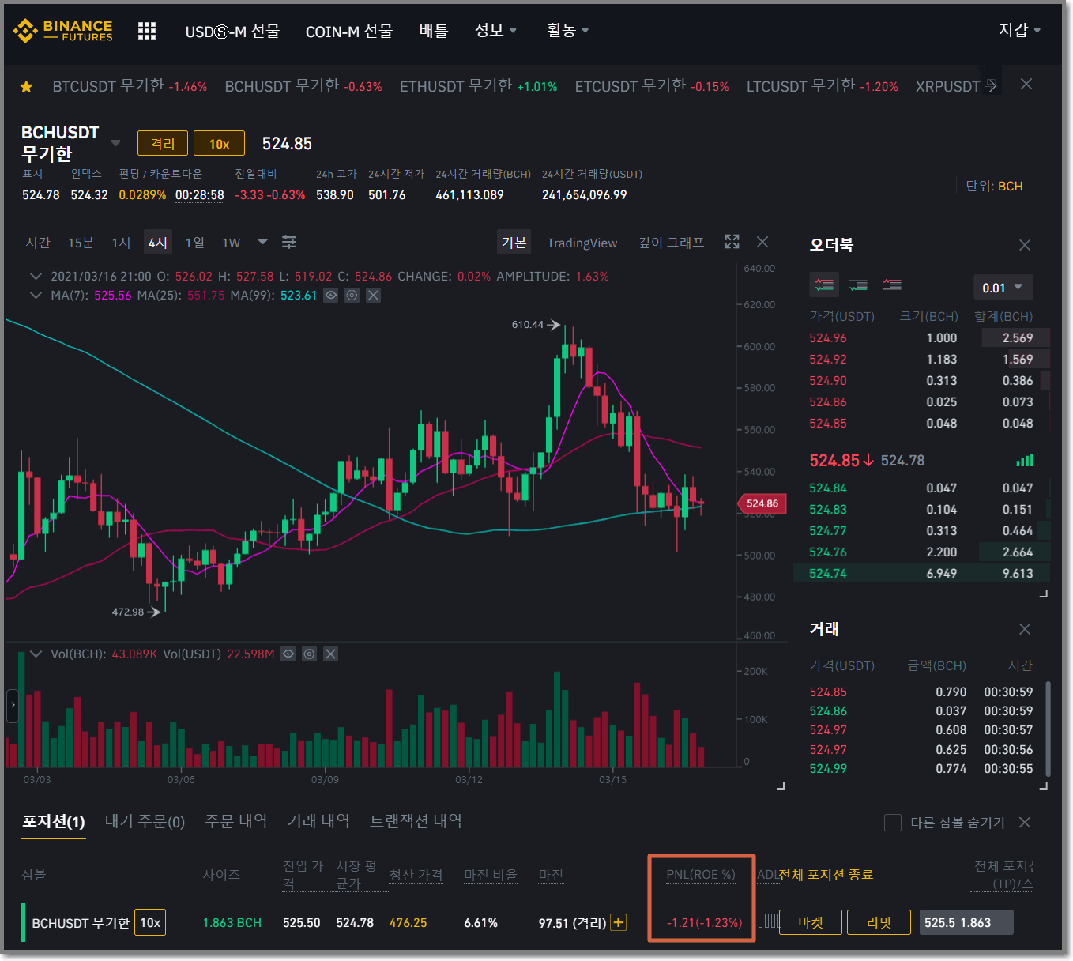Select the 4시 interval
The width and height of the screenshot is (1073, 961).
point(158,243)
